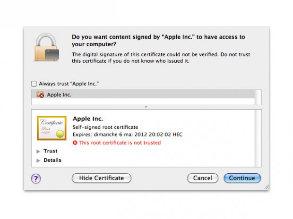Click the resize grip at the dialog corner

[x=267, y=187]
